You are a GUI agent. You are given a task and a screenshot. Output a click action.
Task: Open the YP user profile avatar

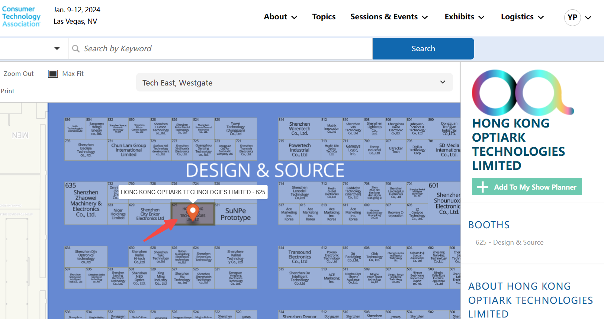tap(572, 17)
